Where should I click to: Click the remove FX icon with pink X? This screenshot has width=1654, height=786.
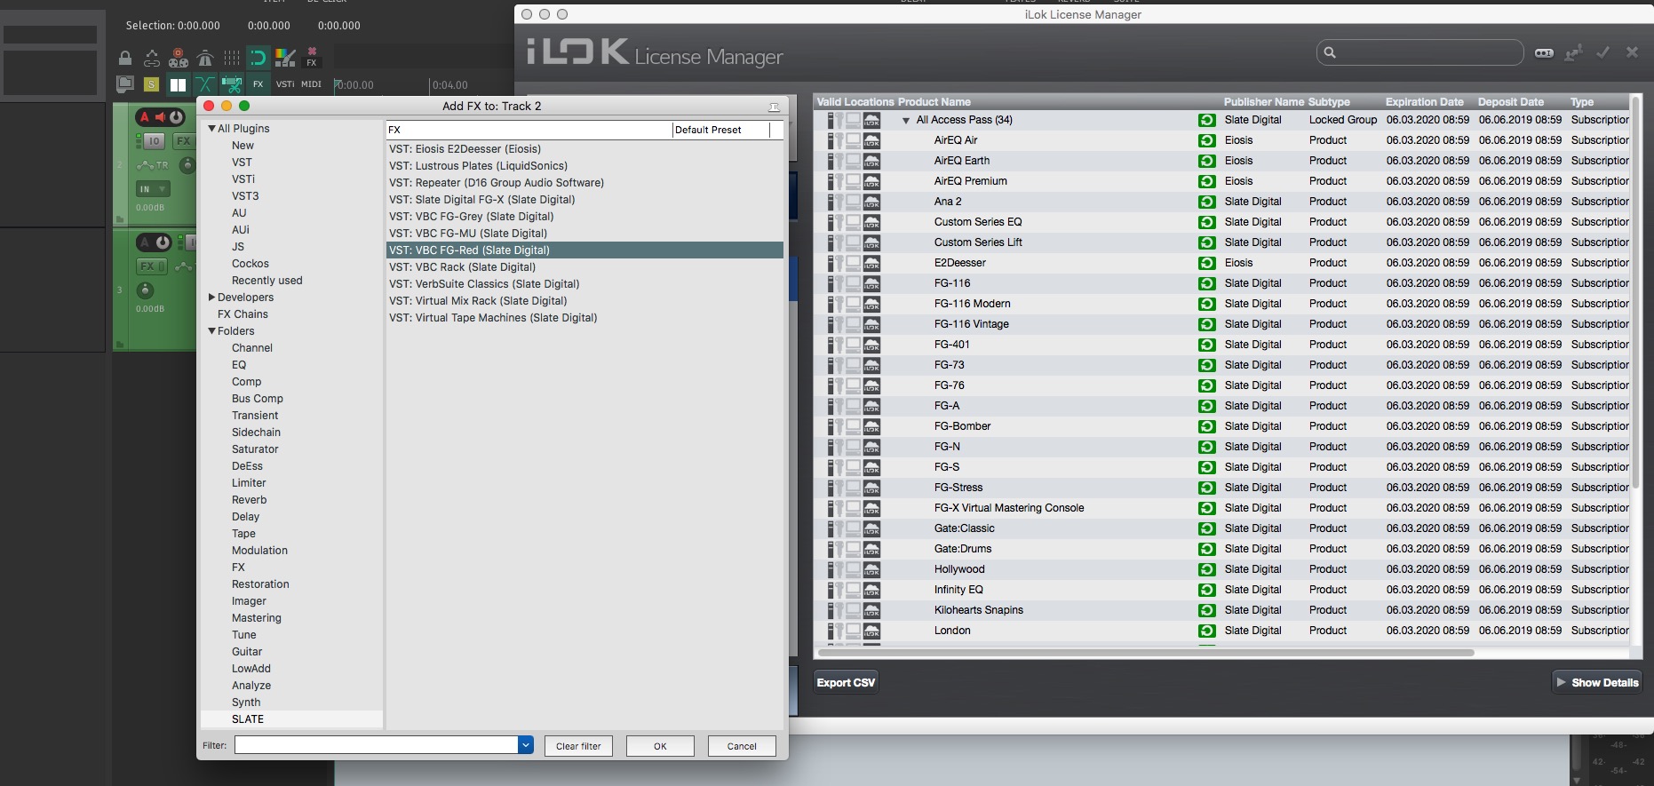click(312, 58)
